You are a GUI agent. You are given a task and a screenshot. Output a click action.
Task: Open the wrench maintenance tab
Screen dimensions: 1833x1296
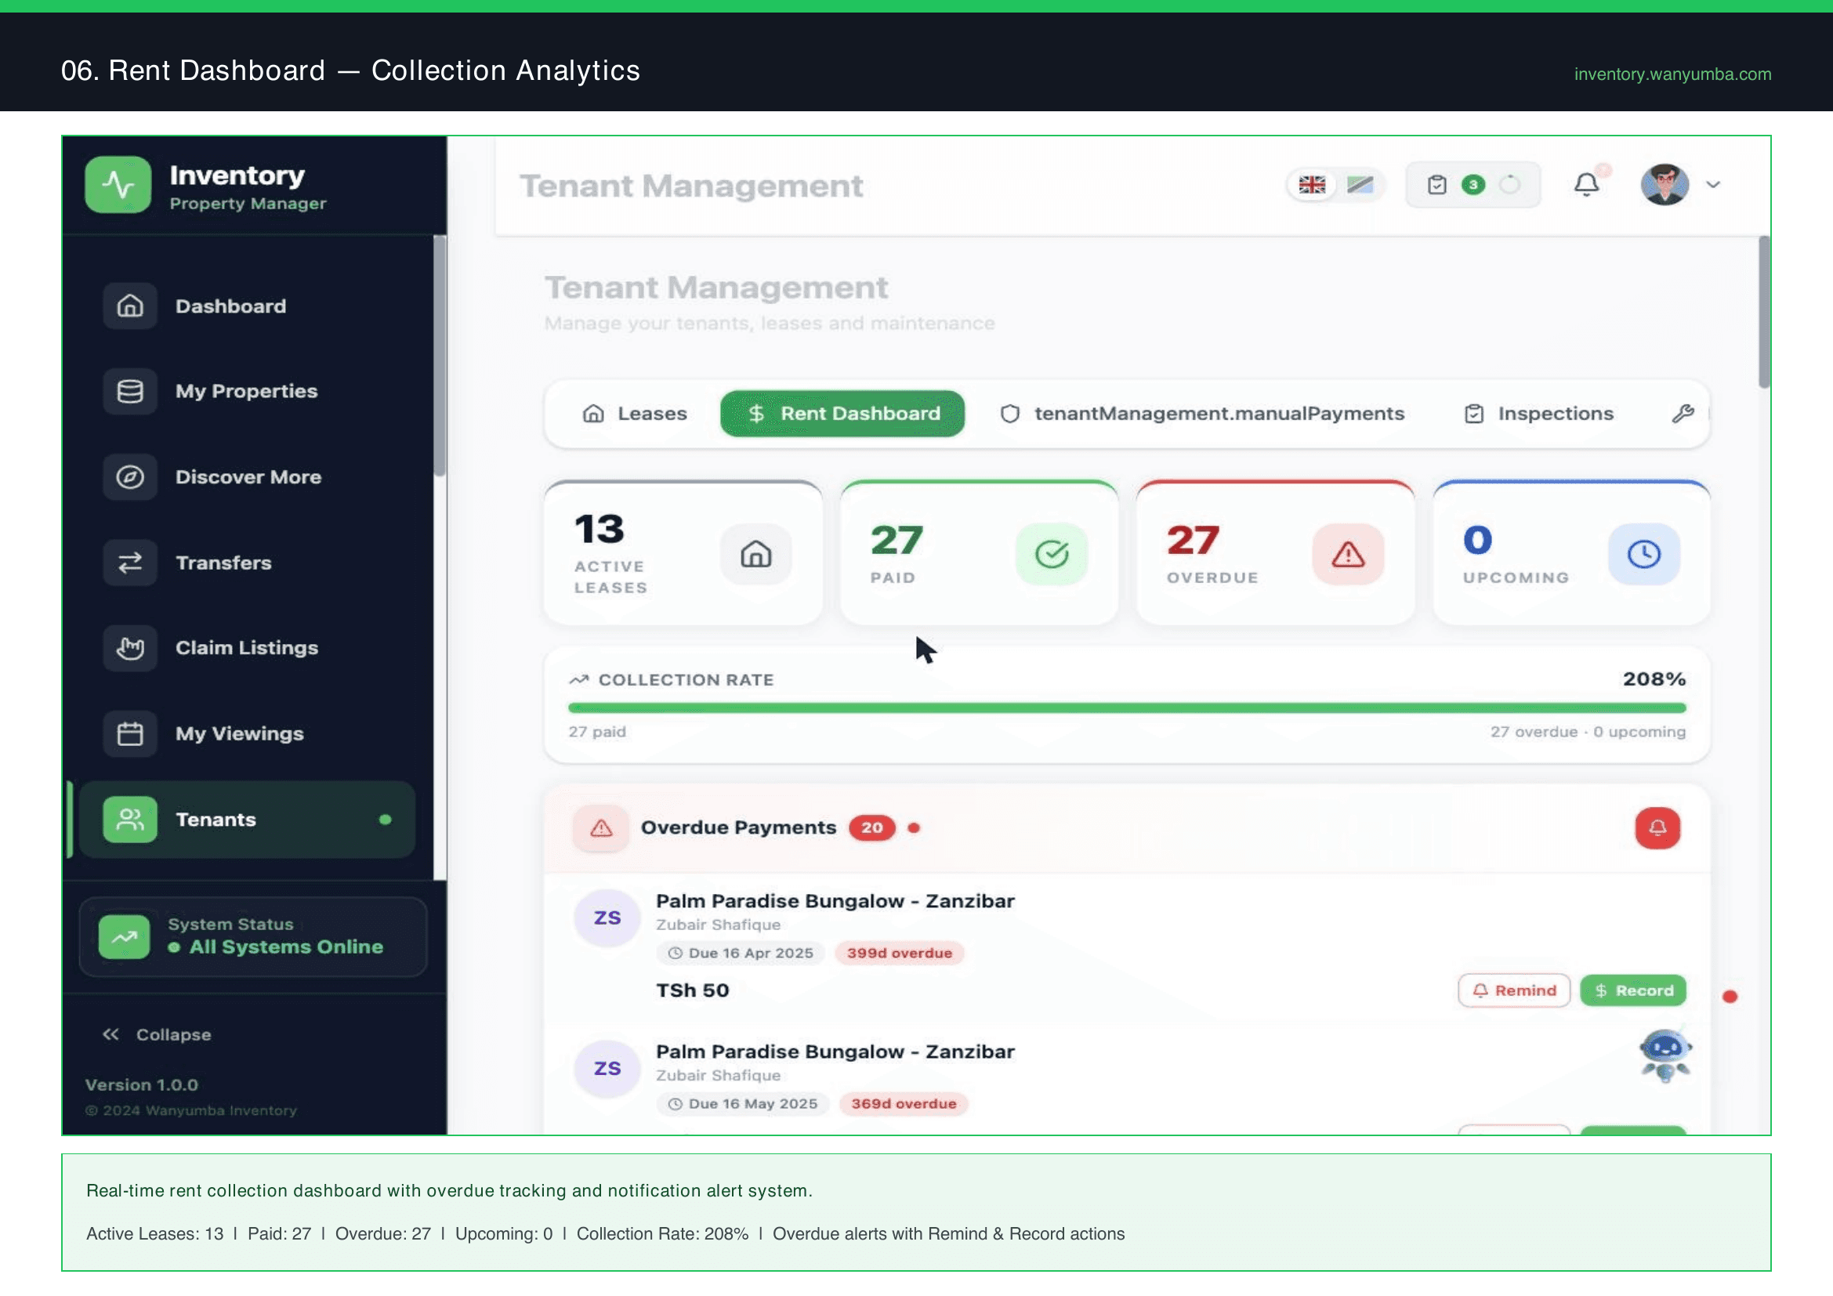click(1683, 414)
